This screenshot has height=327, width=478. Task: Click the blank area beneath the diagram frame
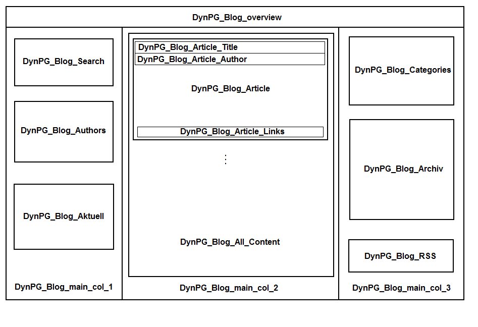[x=236, y=314]
